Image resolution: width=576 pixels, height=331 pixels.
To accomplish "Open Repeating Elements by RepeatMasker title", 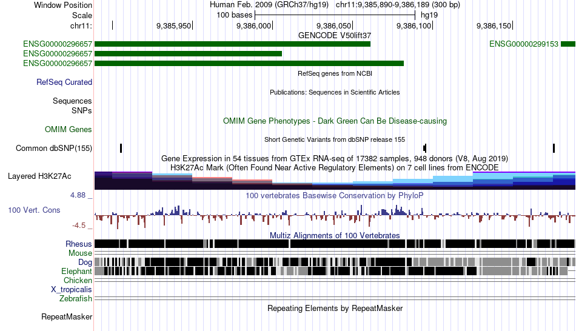I will point(335,308).
